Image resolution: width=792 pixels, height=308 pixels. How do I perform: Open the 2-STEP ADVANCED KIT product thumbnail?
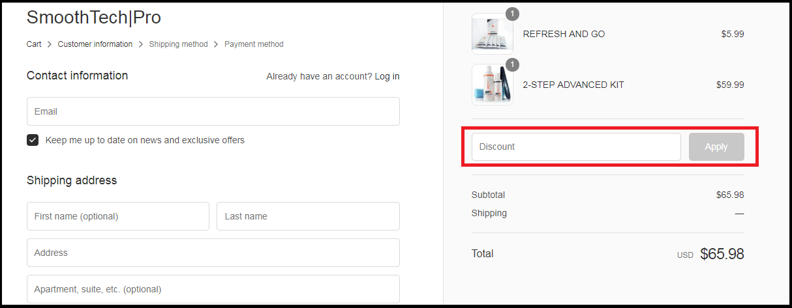pyautogui.click(x=492, y=85)
